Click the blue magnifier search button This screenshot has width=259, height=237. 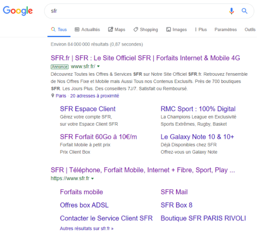point(244,11)
